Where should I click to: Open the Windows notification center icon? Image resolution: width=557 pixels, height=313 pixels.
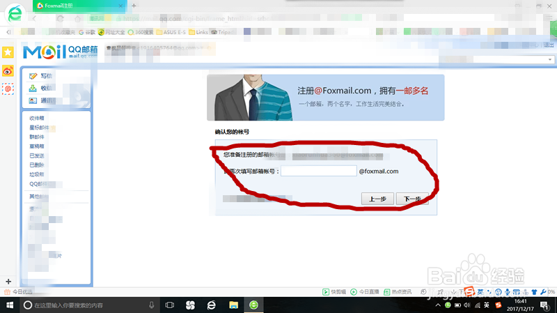coord(544,305)
